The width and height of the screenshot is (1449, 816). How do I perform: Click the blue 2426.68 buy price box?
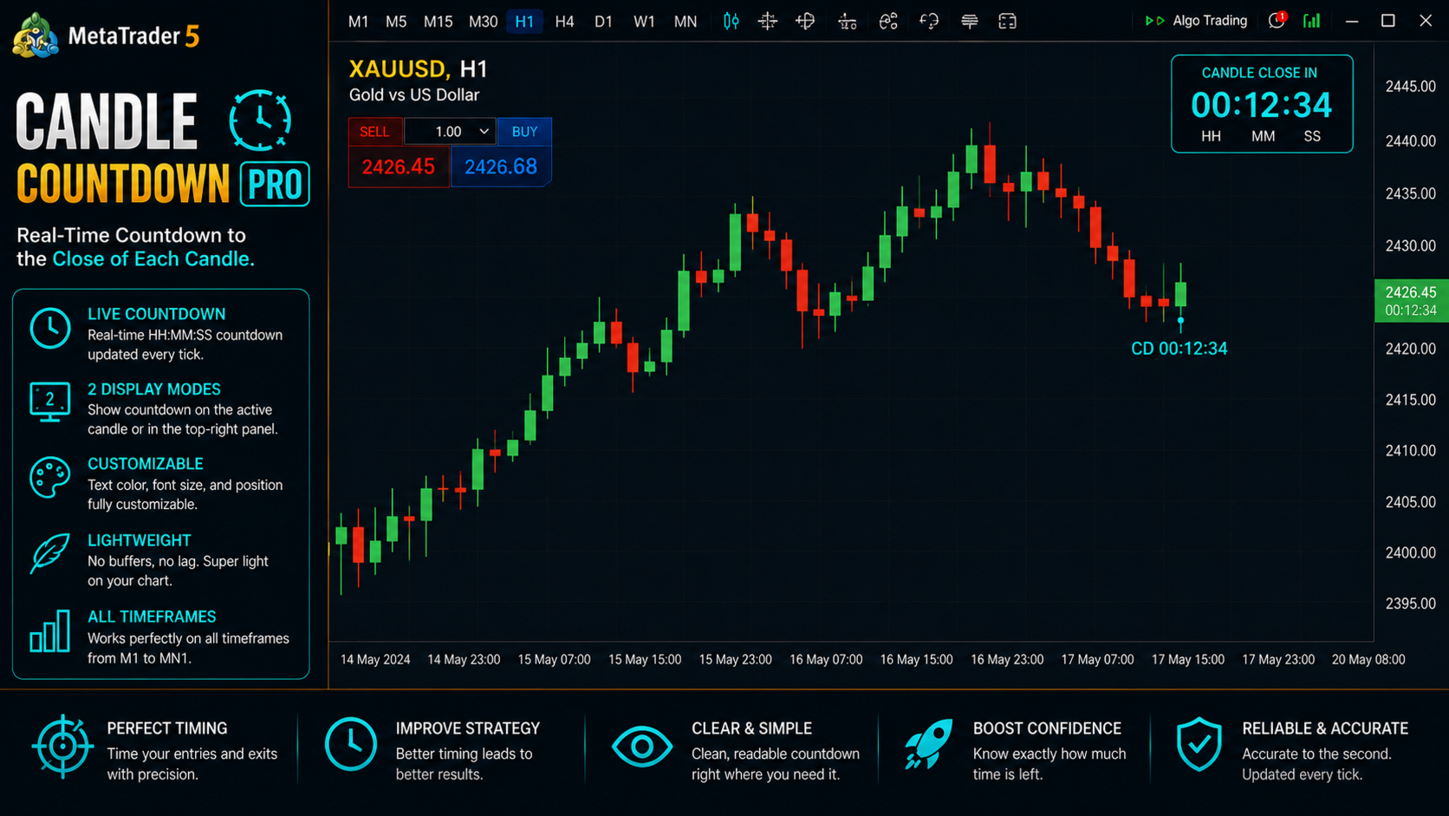pyautogui.click(x=501, y=166)
